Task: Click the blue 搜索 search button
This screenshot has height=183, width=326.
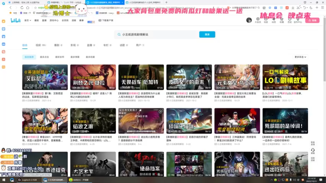Action: coord(207,35)
